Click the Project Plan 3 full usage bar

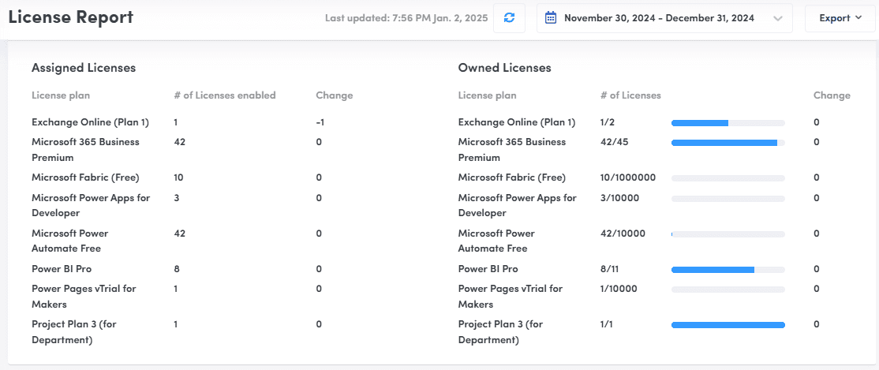pos(728,324)
